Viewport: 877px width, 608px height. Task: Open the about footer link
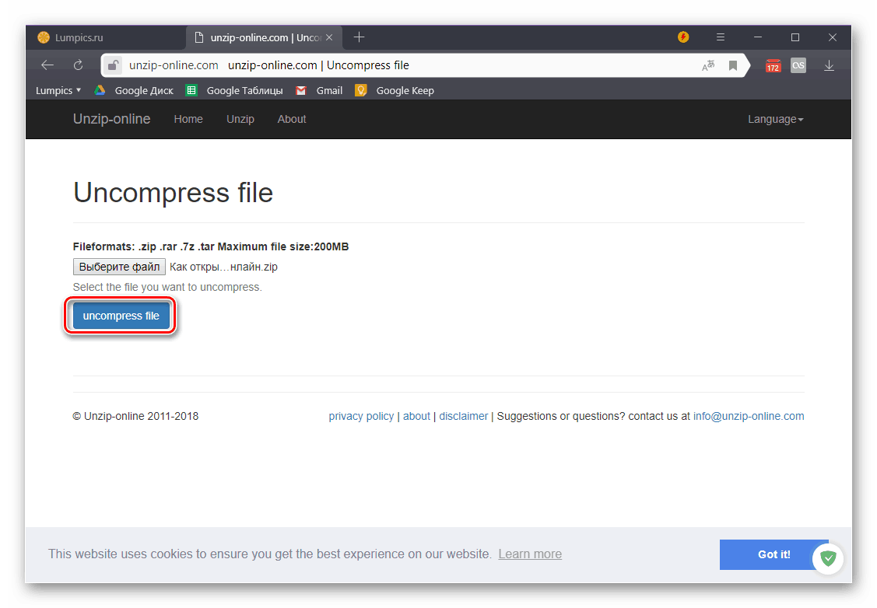click(416, 416)
